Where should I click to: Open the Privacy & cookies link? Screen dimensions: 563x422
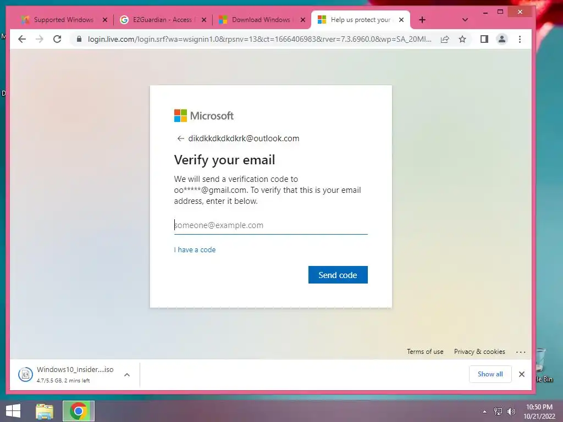click(x=479, y=352)
